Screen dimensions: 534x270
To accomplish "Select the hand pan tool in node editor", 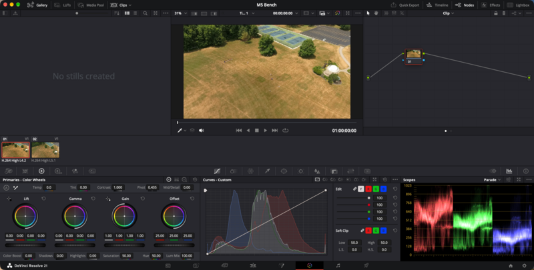I will 376,13.
